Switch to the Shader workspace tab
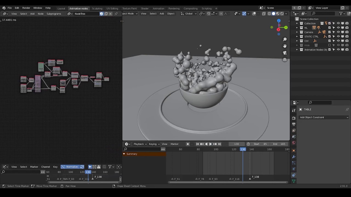 tap(145, 8)
